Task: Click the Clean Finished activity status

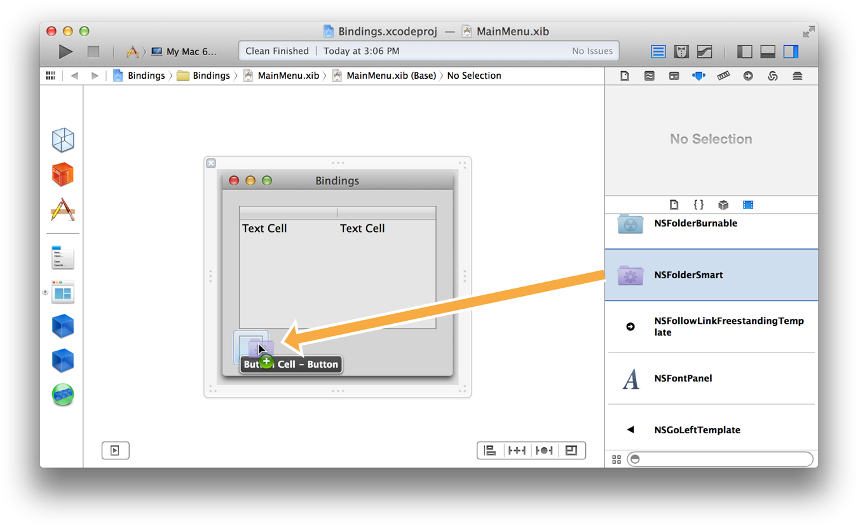Action: coord(277,51)
